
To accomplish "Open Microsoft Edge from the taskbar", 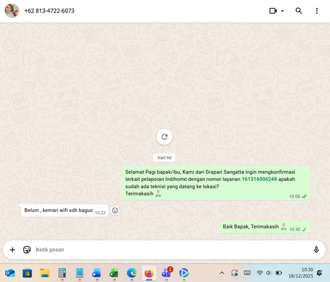I will click(131, 273).
